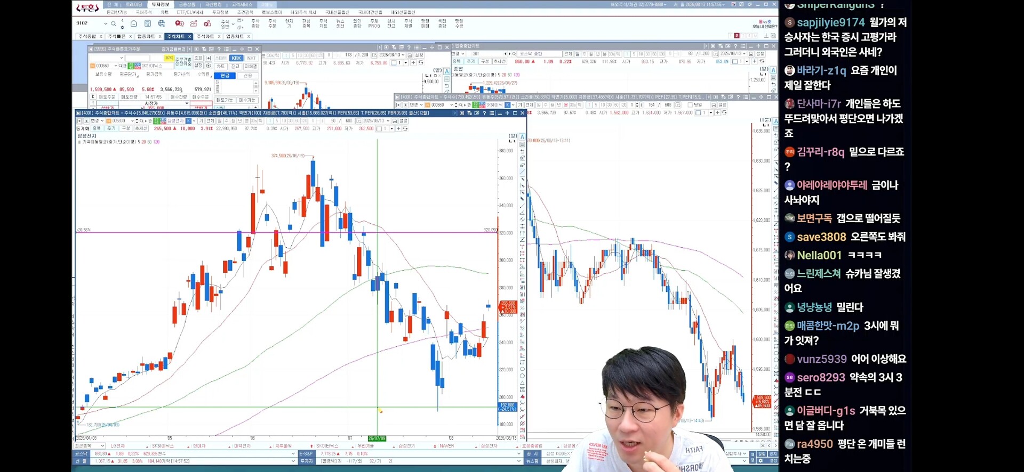Open the 트레이딩 top menu
The height and width of the screenshot is (472, 1024).
pyautogui.click(x=134, y=4)
